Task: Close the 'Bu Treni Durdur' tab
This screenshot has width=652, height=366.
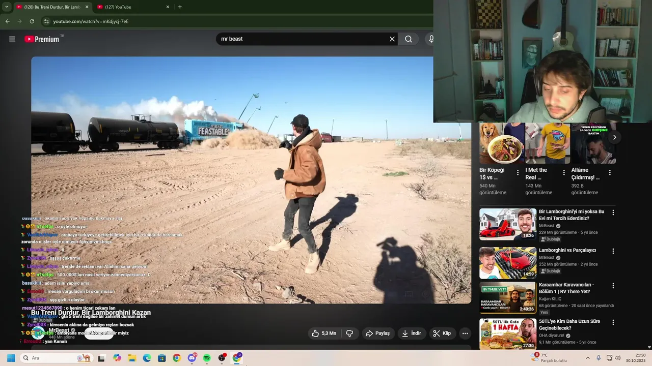Action: (x=87, y=7)
